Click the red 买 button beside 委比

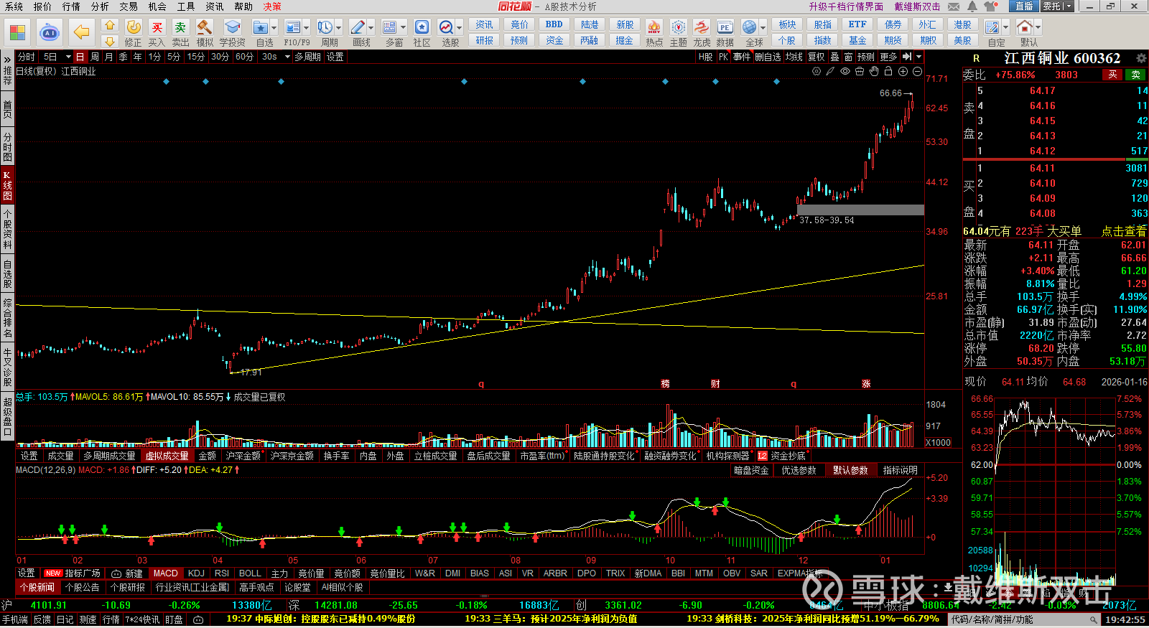pyautogui.click(x=1112, y=75)
